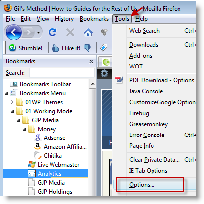Open the Chitika bookmark
This screenshot has width=204, height=204.
coord(52,156)
